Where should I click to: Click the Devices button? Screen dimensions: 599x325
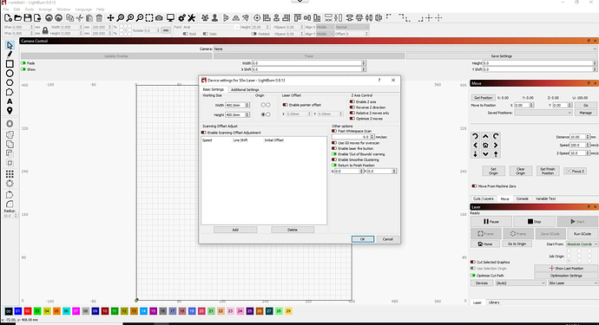(x=481, y=283)
